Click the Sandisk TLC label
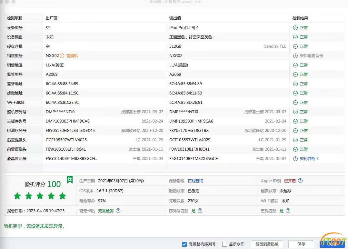Viewport: 348px width, 249px height. tap(275, 46)
